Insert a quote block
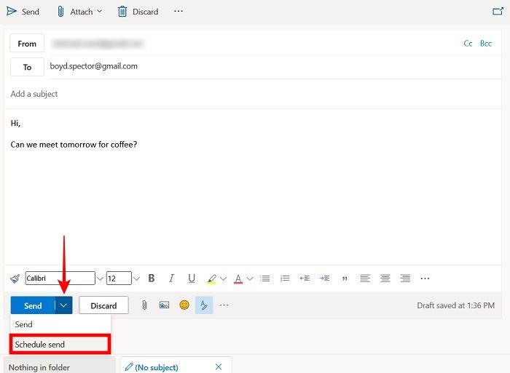Viewport: 510px width, 373px height. tap(345, 278)
